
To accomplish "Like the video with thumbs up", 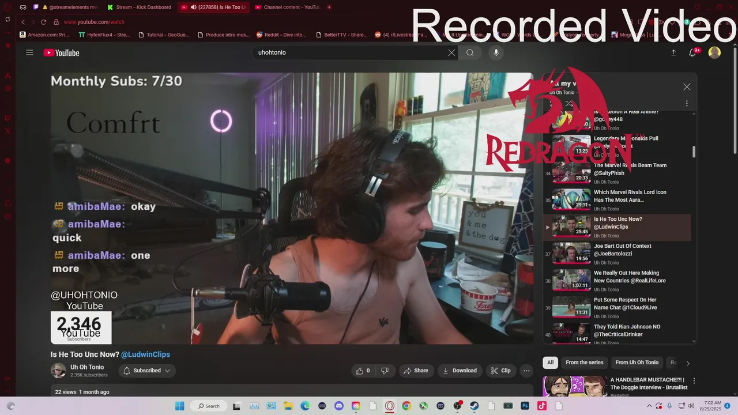I will pyautogui.click(x=363, y=371).
